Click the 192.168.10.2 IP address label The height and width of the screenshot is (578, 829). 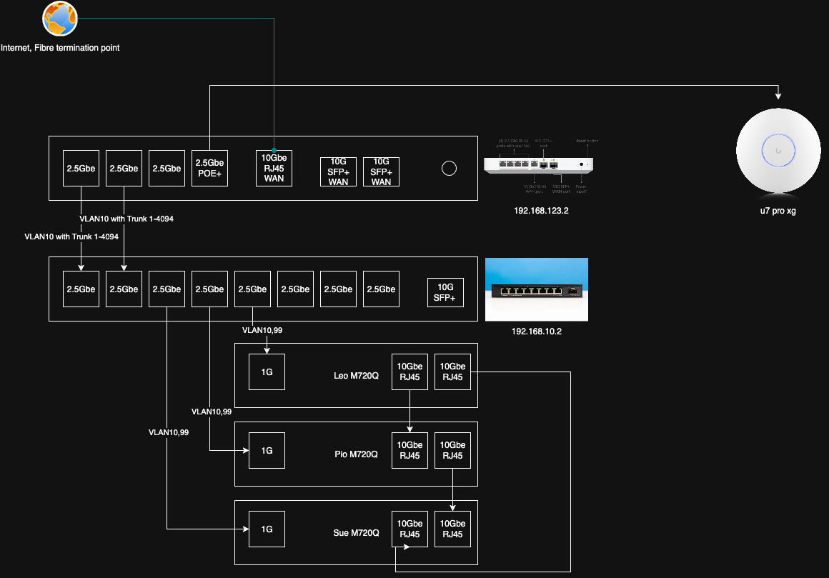(x=536, y=332)
